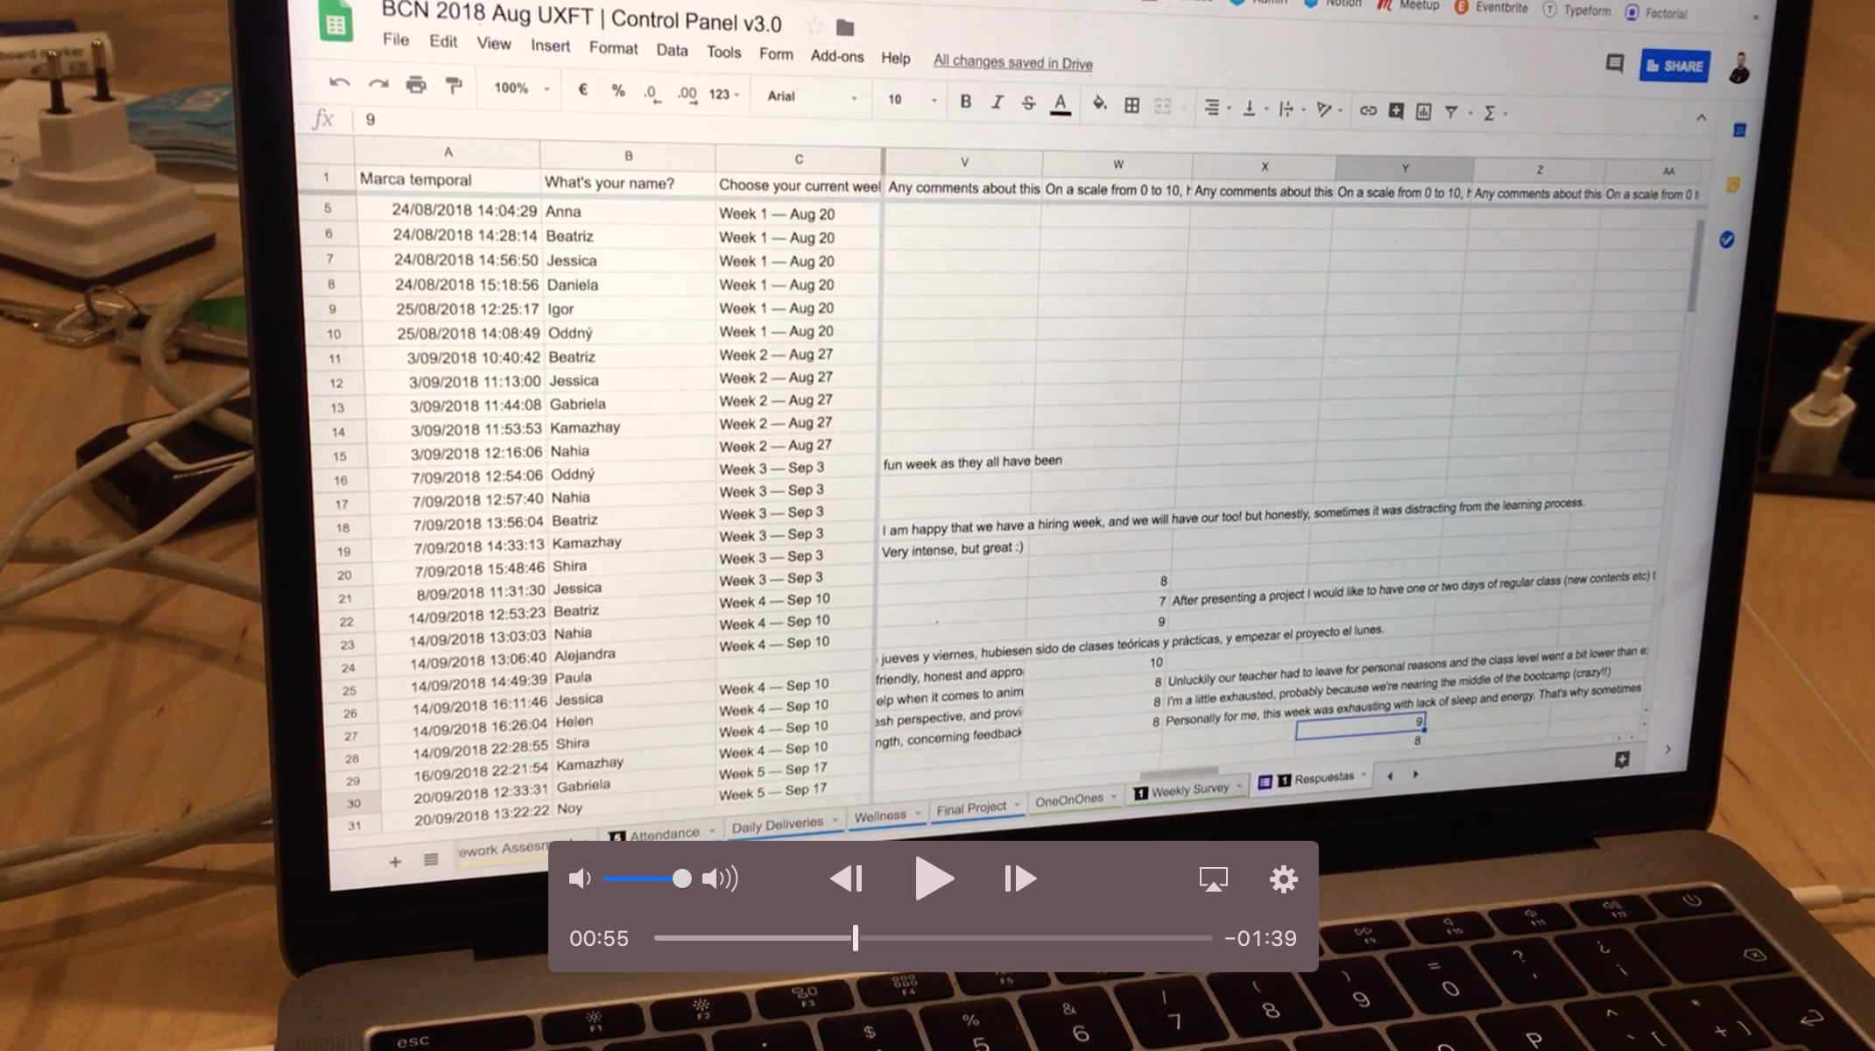The image size is (1875, 1051).
Task: Format cell as percent
Action: (x=618, y=91)
